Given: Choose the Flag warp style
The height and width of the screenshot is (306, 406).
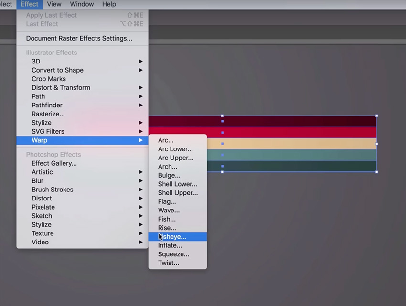Looking at the screenshot, I should click(167, 201).
